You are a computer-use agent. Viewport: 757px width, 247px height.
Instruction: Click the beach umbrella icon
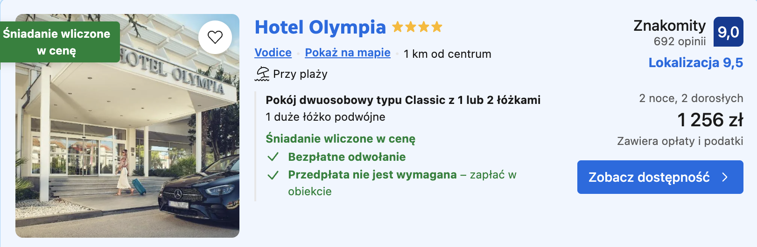[x=262, y=74]
